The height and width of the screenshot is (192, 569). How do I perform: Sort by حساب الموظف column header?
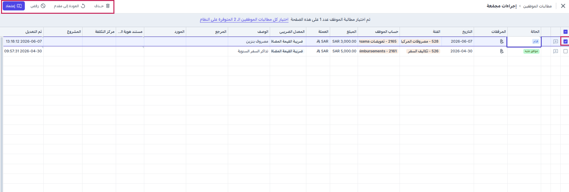[379, 32]
